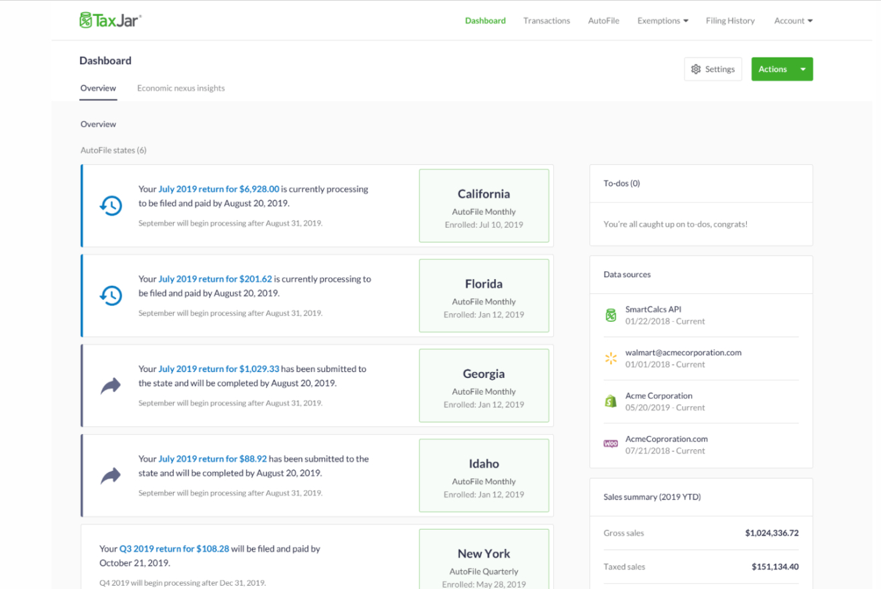This screenshot has width=881, height=589.
Task: Navigate to Filing History
Action: pyautogui.click(x=729, y=20)
